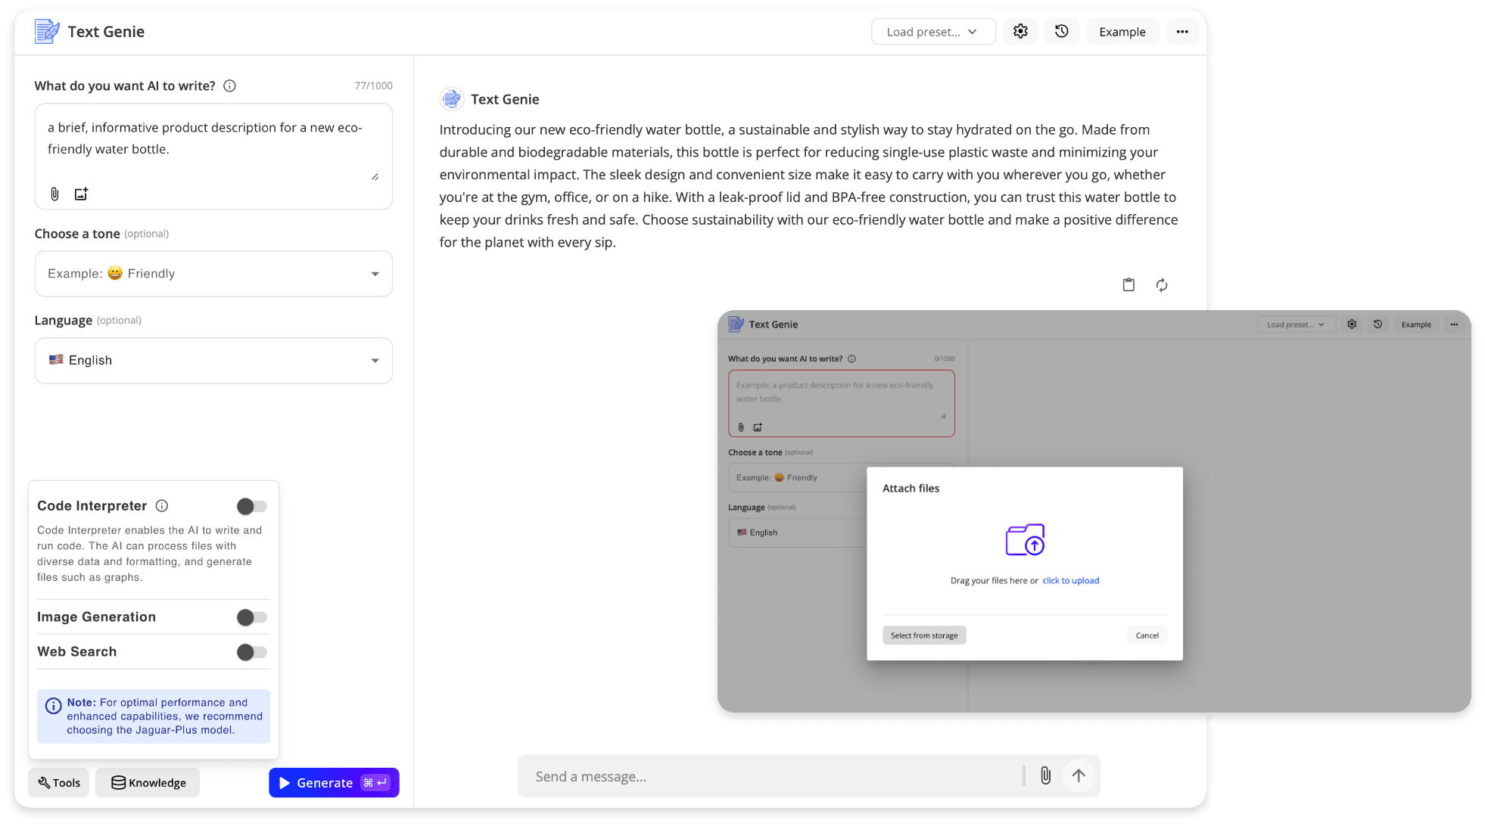This screenshot has width=1485, height=826.
Task: Expand the Choose a tone dropdown
Action: click(213, 274)
